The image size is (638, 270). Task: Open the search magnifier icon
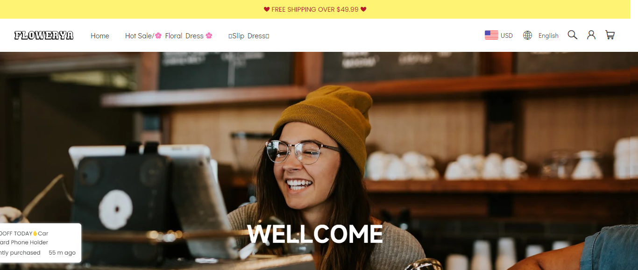pos(572,35)
